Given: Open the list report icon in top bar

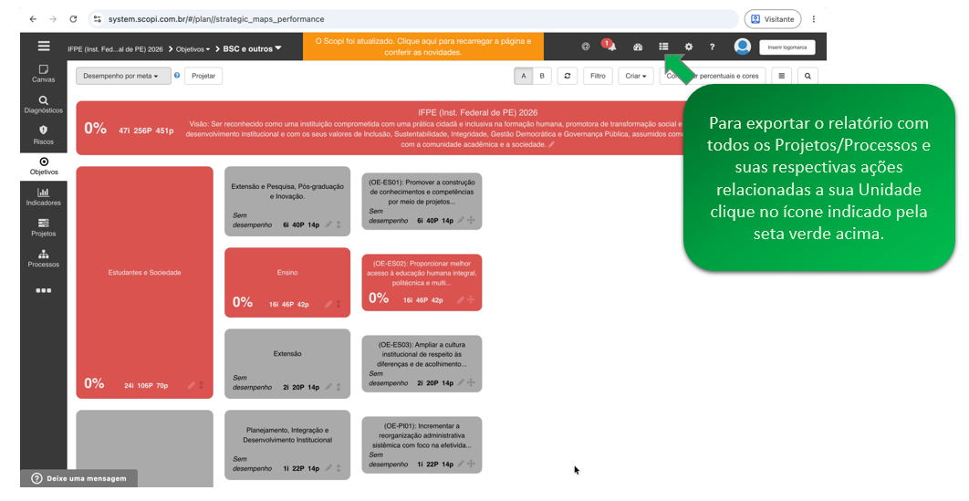Looking at the screenshot, I should (663, 47).
